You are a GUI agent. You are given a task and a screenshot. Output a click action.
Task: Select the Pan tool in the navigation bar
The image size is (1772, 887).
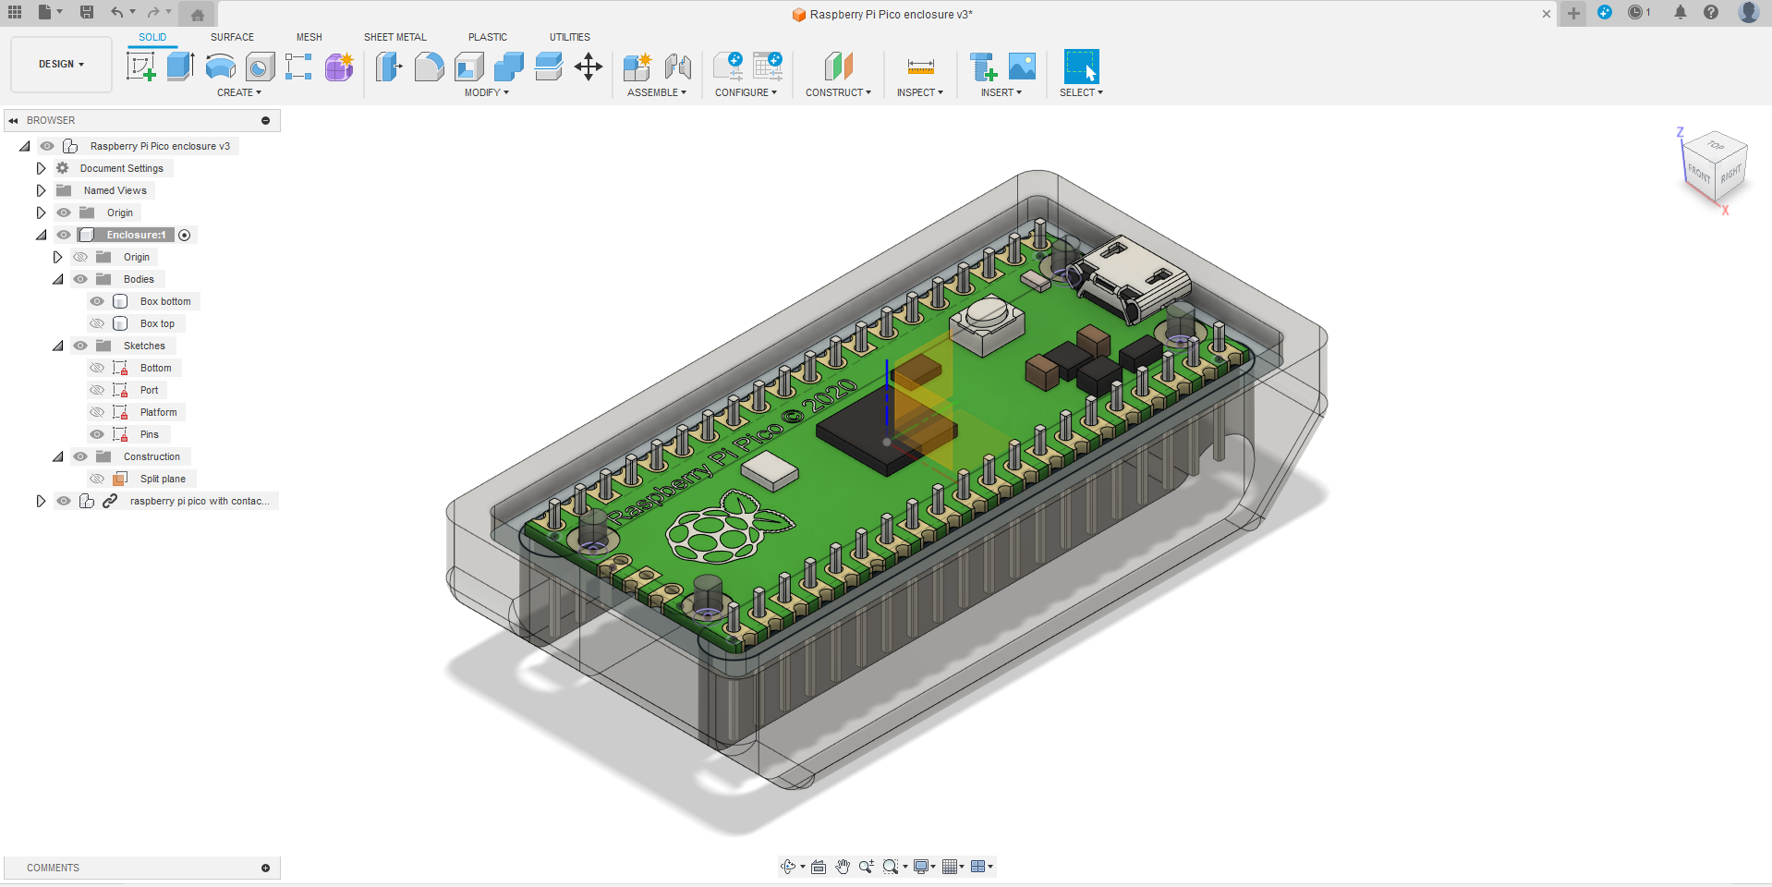(842, 867)
